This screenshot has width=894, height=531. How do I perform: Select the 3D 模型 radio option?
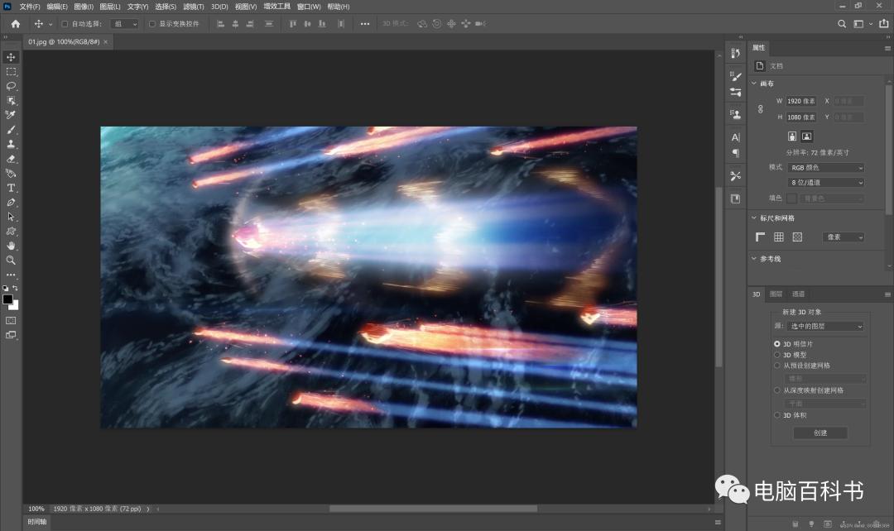click(777, 355)
